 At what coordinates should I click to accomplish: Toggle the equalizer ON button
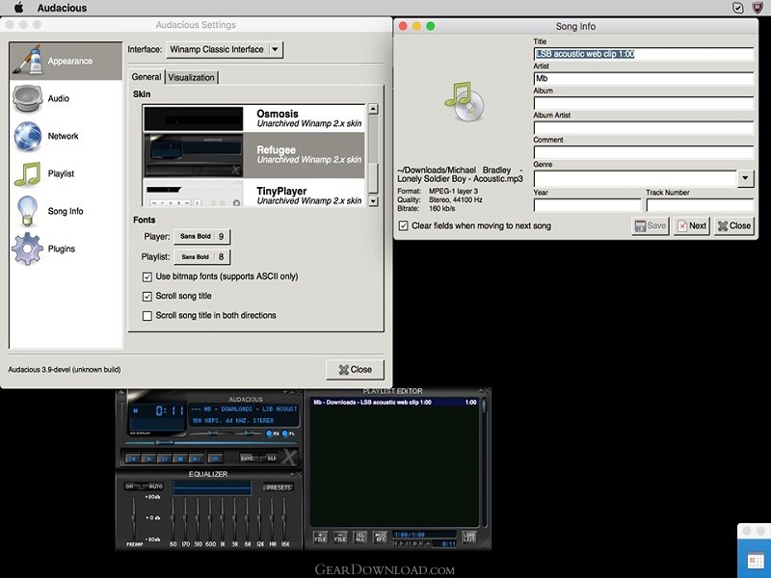coord(130,486)
